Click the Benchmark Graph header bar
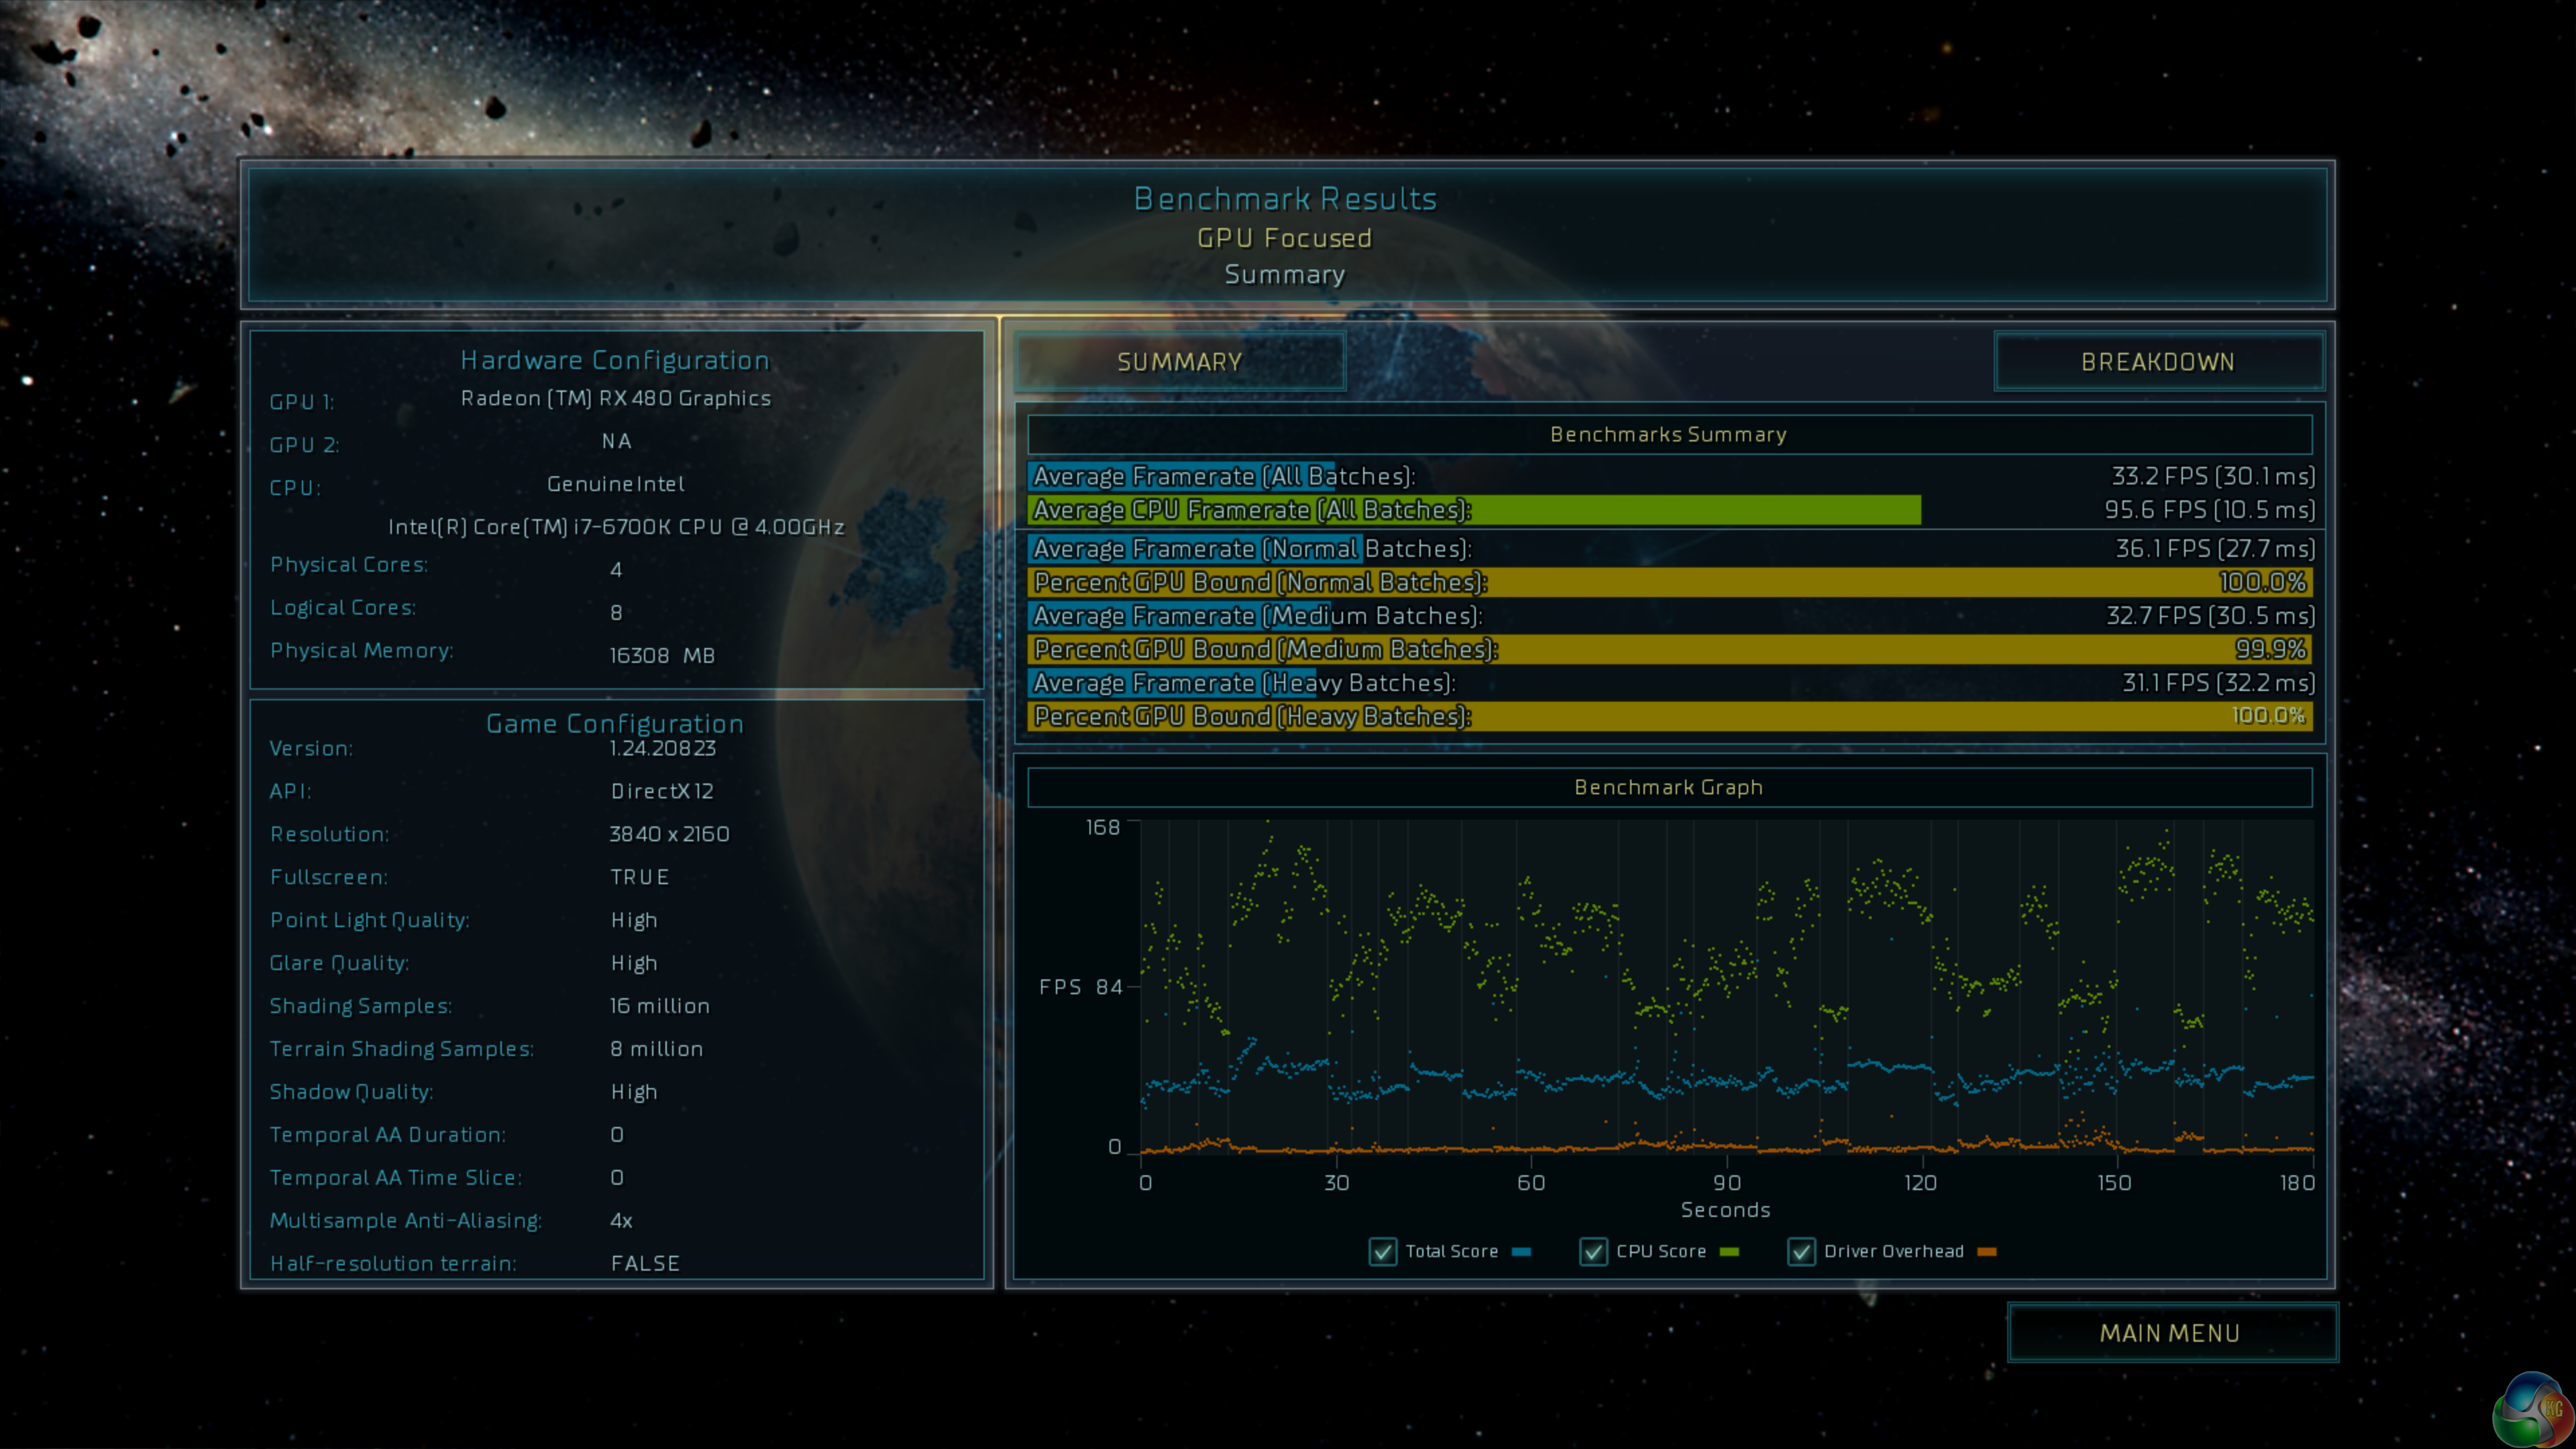 click(1669, 787)
